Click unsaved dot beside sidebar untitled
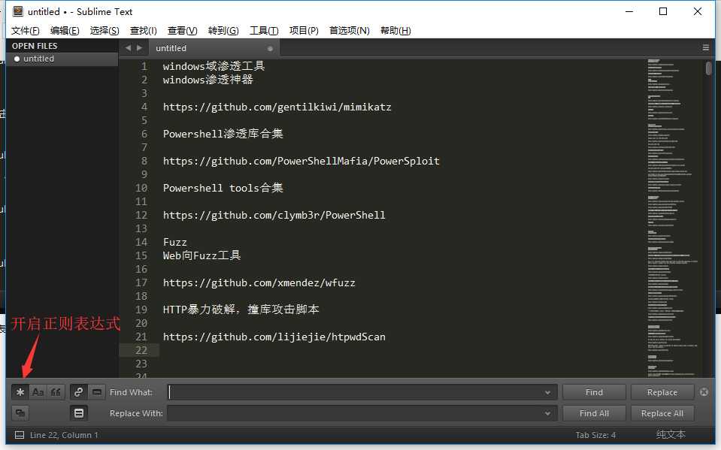 (x=17, y=59)
